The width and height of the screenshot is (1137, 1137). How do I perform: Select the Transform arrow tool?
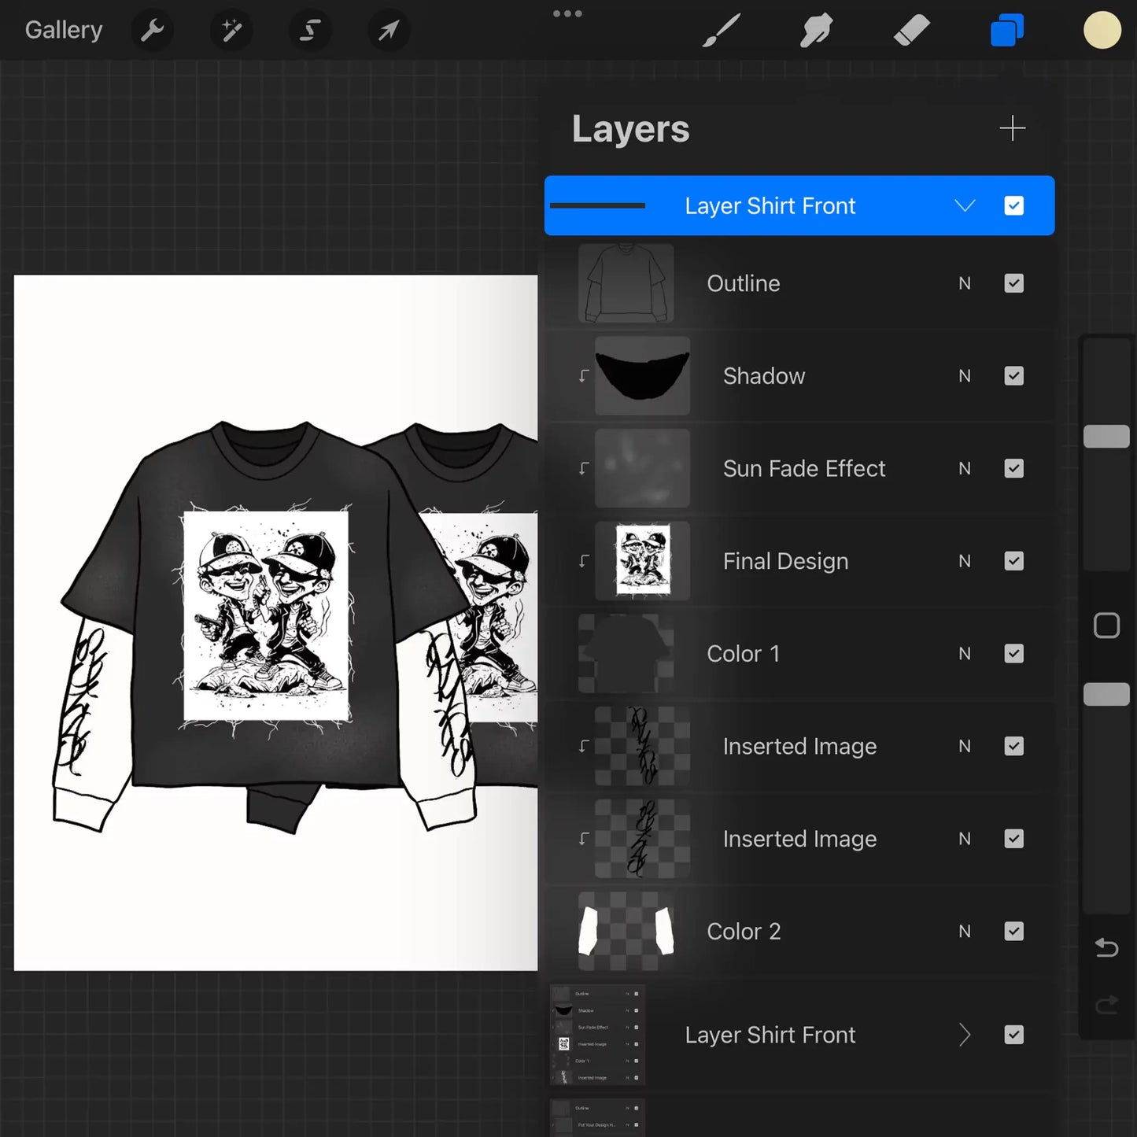(x=388, y=30)
